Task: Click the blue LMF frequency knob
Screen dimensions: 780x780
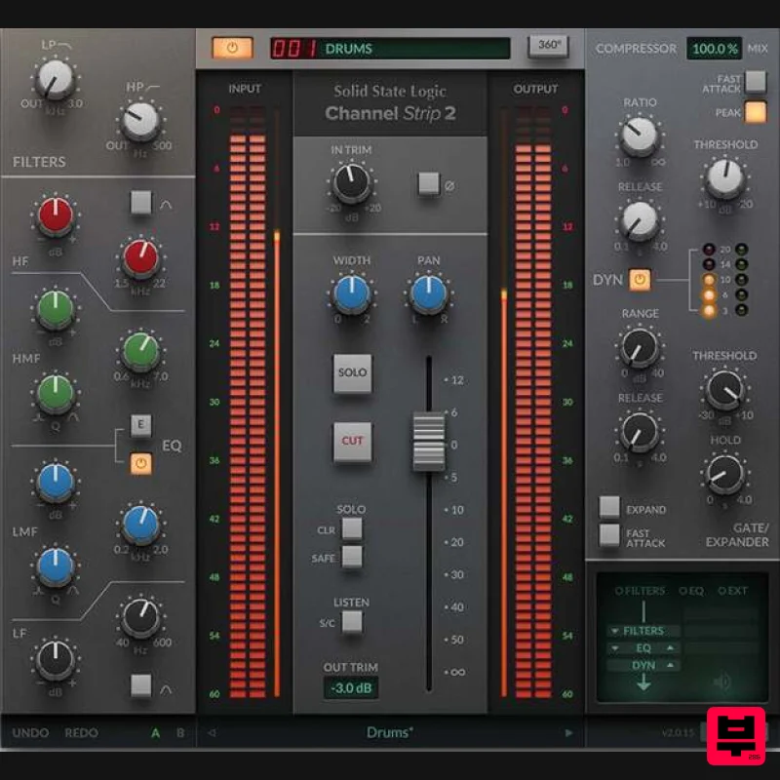Action: click(140, 525)
